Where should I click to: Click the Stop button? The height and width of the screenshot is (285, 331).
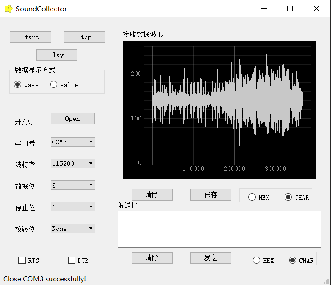tap(84, 37)
